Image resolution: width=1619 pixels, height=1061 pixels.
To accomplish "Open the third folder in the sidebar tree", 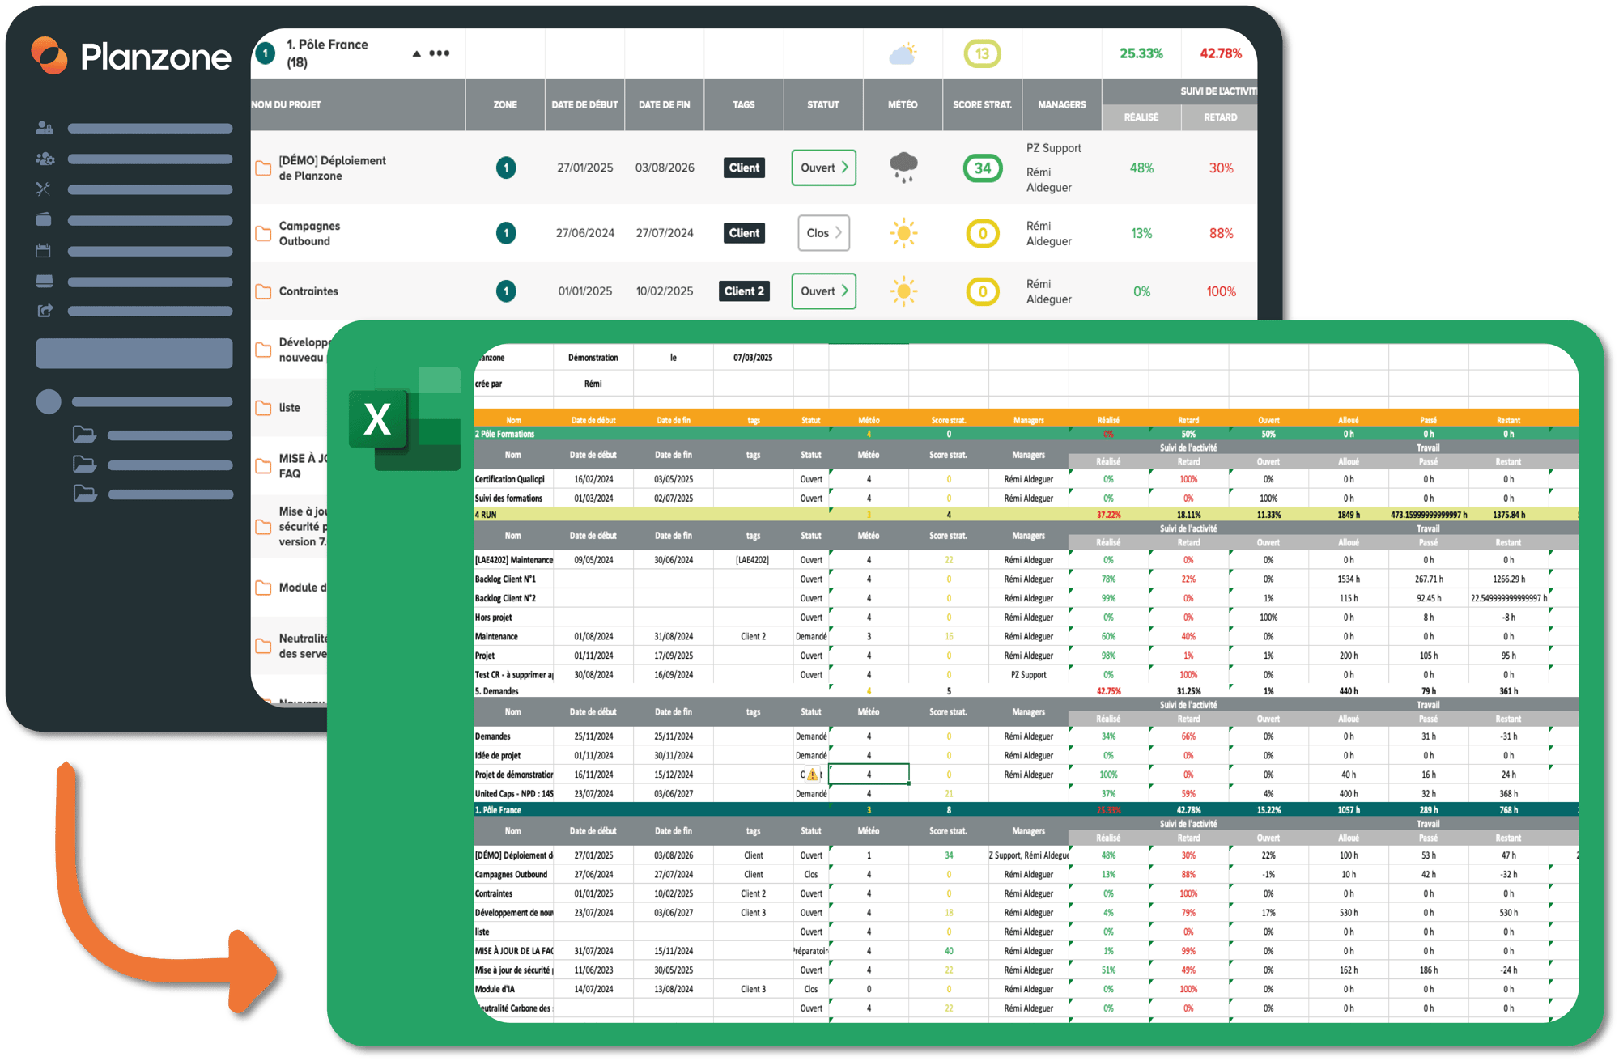I will [x=84, y=494].
